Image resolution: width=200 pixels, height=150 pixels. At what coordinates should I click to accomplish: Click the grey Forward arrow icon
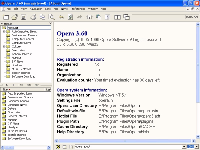coord(79,17)
